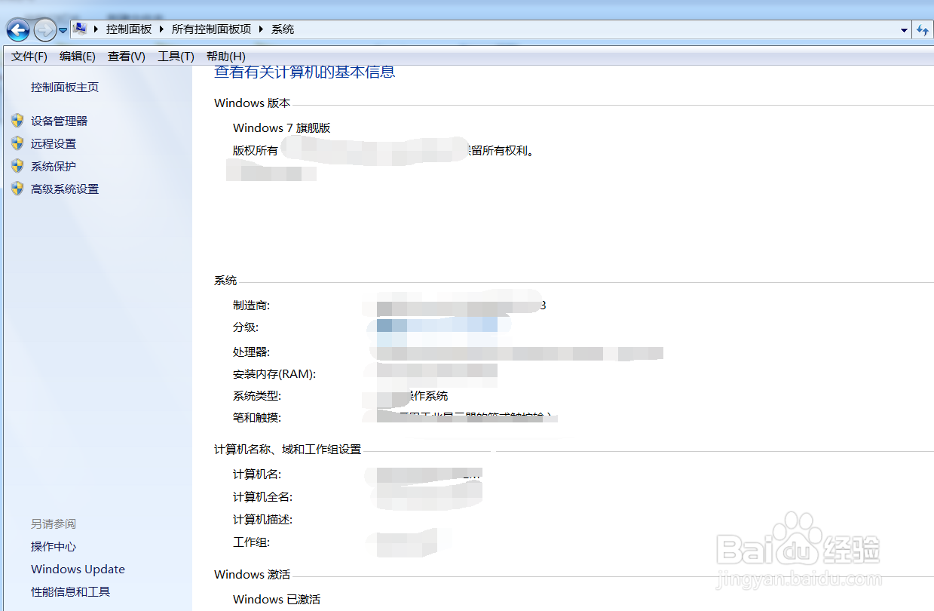The image size is (934, 611).
Task: Click the 计算机名: label
Action: click(257, 474)
